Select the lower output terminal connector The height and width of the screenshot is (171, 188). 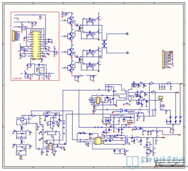tap(127, 53)
